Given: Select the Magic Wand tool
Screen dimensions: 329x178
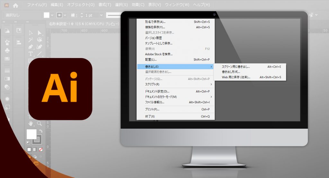Looking at the screenshot, I should click(31, 40).
